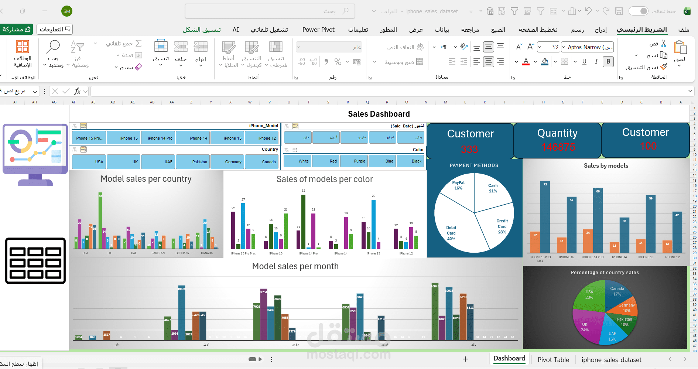Click the Increase Font Size icon
The height and width of the screenshot is (369, 698).
click(531, 47)
